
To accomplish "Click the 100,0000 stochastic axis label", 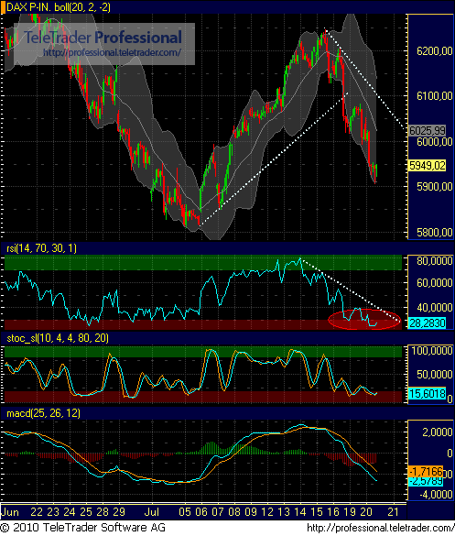I will tap(432, 351).
